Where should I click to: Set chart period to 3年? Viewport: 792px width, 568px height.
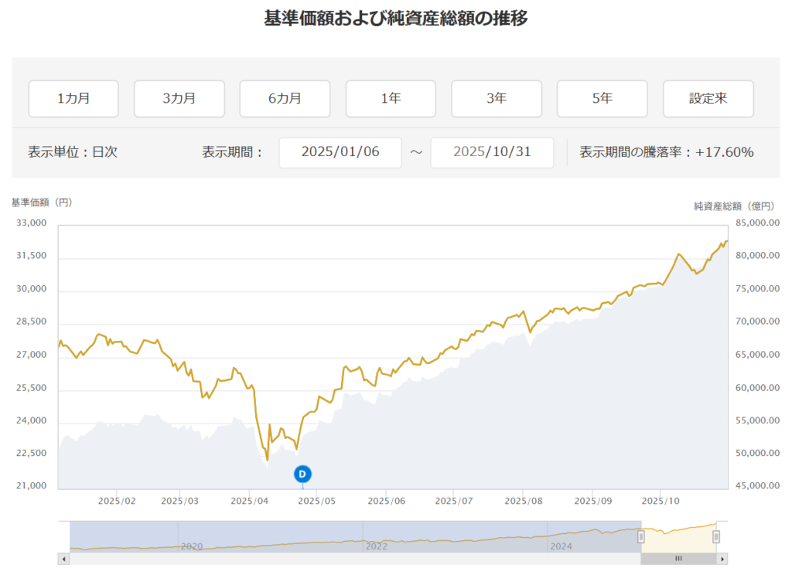pyautogui.click(x=496, y=99)
